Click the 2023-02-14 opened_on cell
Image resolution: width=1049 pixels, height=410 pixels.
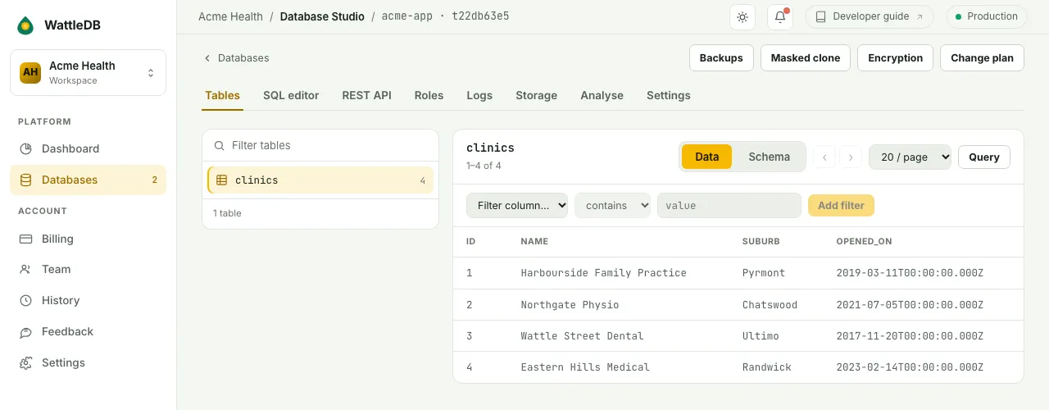tap(910, 367)
